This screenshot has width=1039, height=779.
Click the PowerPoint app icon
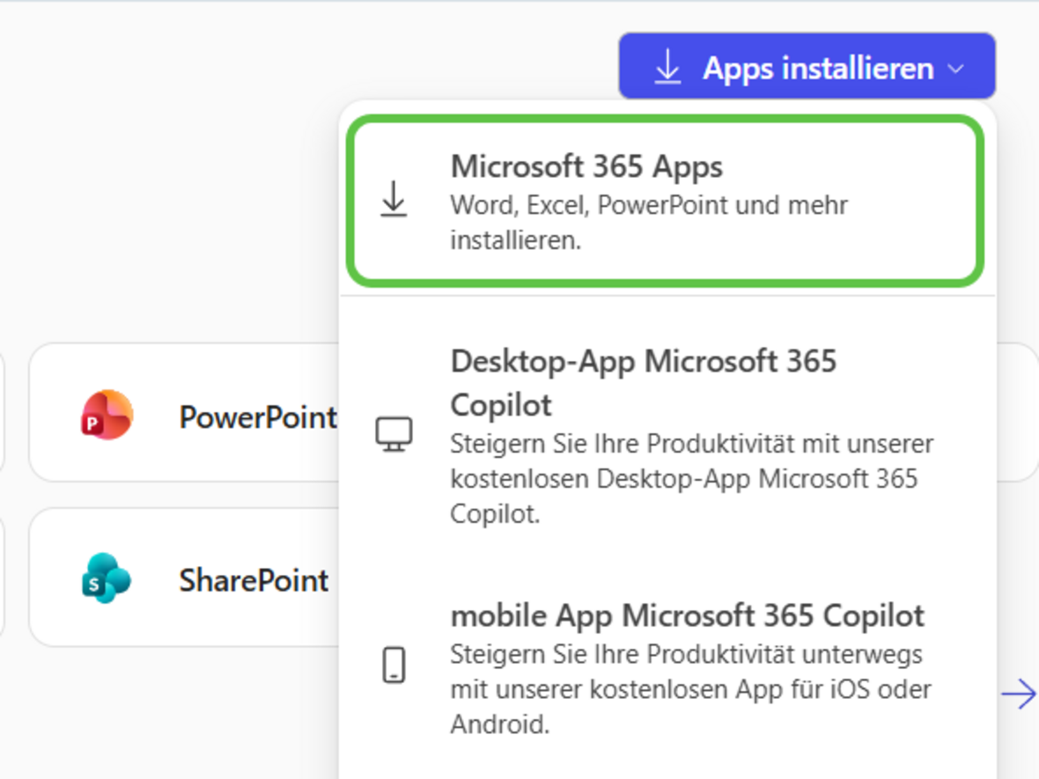point(107,414)
